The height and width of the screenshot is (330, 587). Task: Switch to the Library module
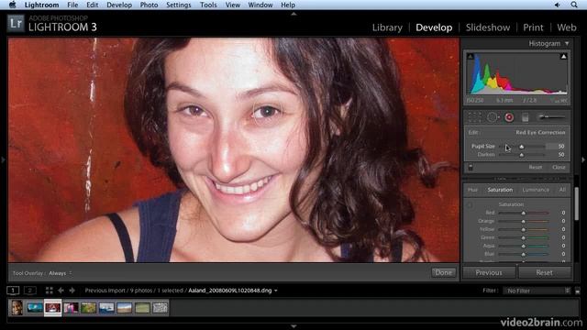[x=387, y=27]
